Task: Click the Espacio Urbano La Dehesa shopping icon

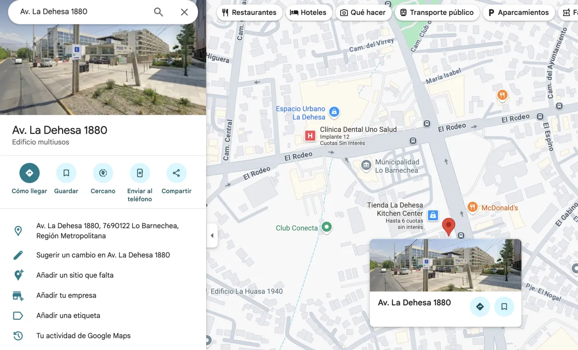Action: 334,113
